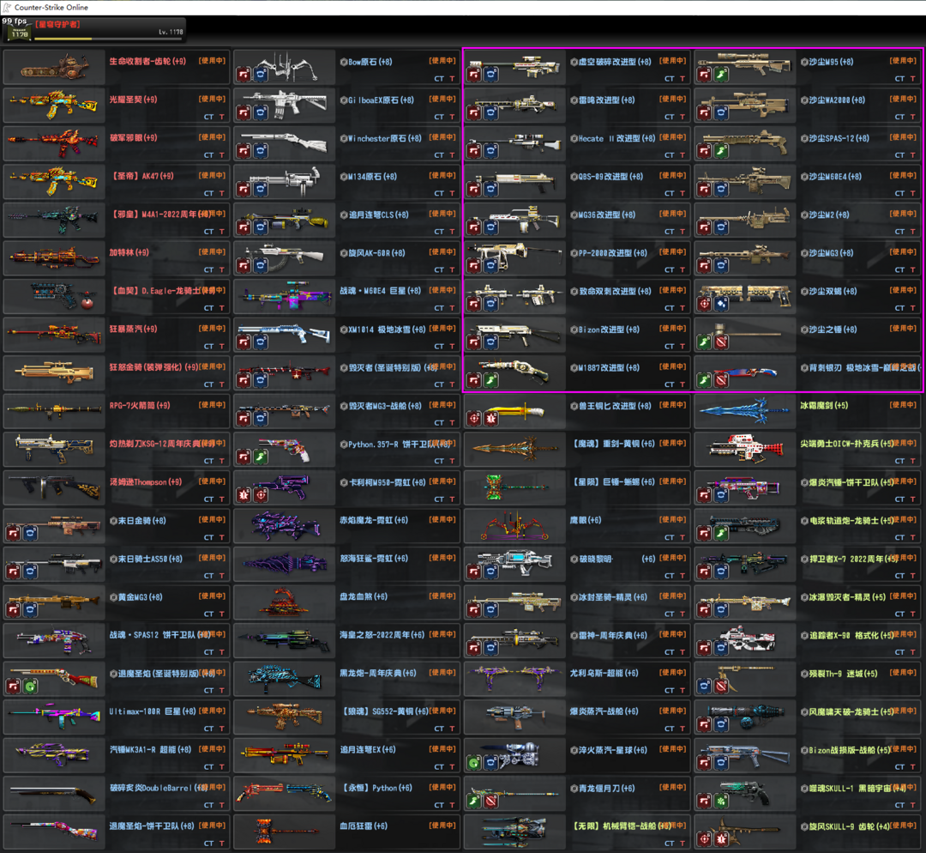Screen dimensions: 926x853
Task: Click player level 1178 badge icon
Action: (17, 33)
